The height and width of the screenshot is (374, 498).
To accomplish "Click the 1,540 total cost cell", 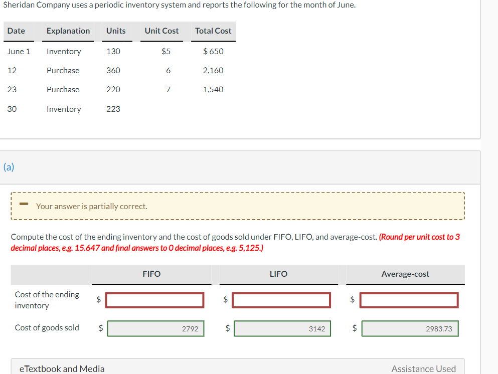I will (213, 90).
